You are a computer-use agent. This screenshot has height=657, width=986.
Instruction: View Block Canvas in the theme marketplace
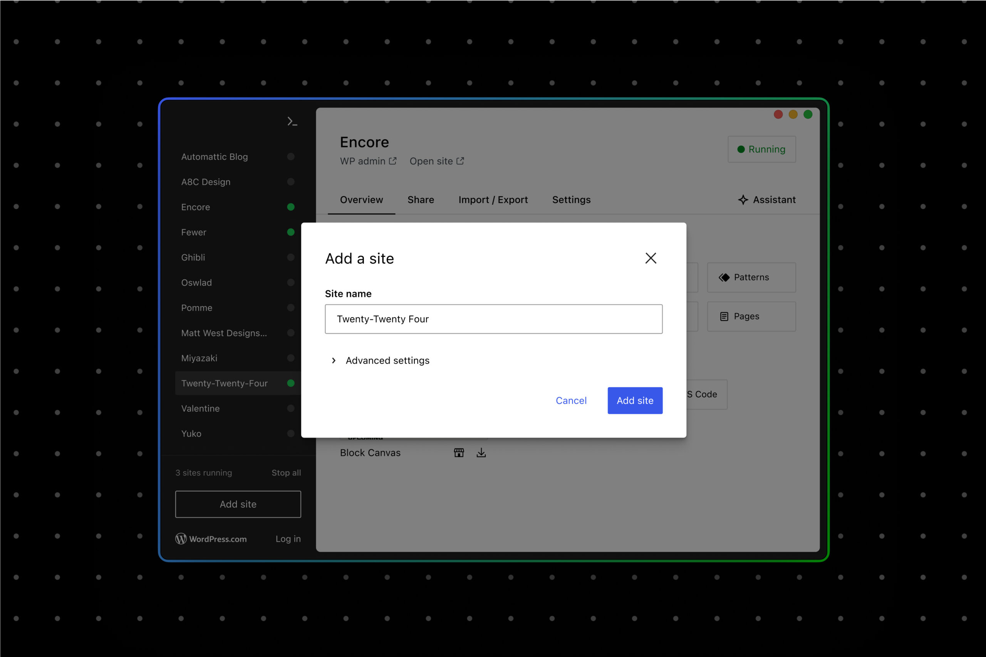click(459, 453)
